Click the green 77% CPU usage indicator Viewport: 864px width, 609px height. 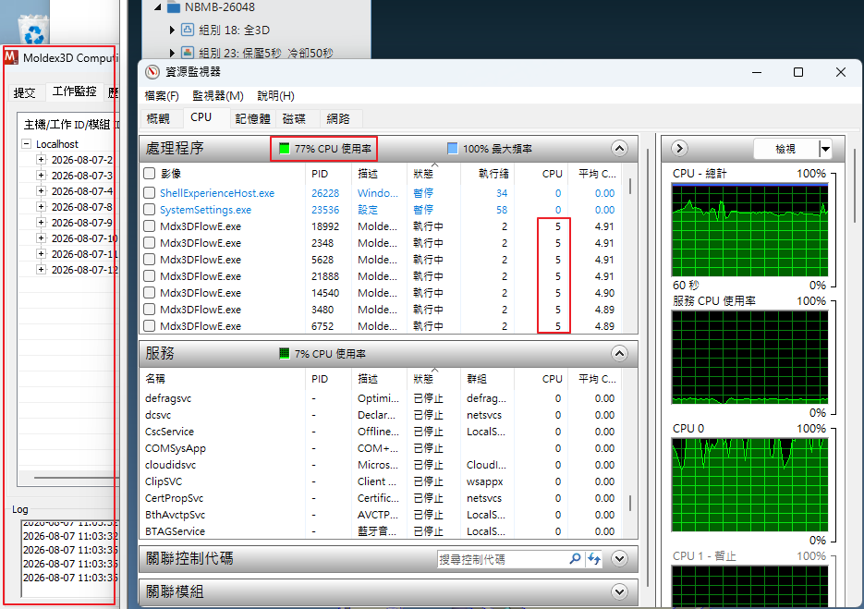284,149
